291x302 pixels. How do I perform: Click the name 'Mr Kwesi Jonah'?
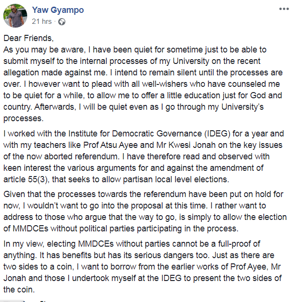pos(186,145)
